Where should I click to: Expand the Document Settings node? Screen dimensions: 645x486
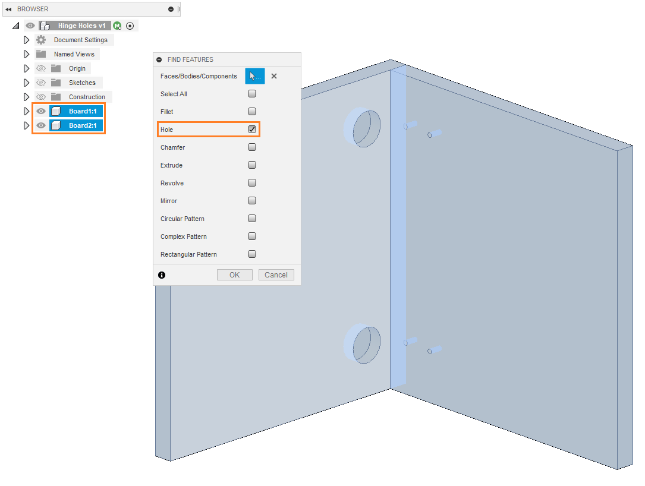(x=26, y=40)
